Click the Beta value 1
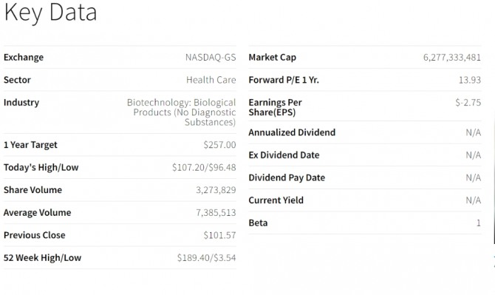This screenshot has height=295, width=495. [x=479, y=223]
